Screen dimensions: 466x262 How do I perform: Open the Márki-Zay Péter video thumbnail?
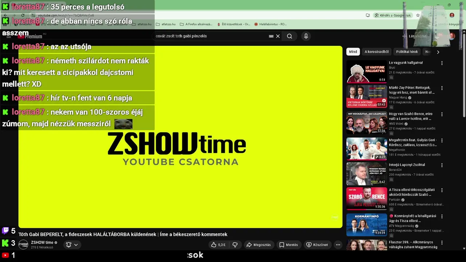tap(367, 96)
